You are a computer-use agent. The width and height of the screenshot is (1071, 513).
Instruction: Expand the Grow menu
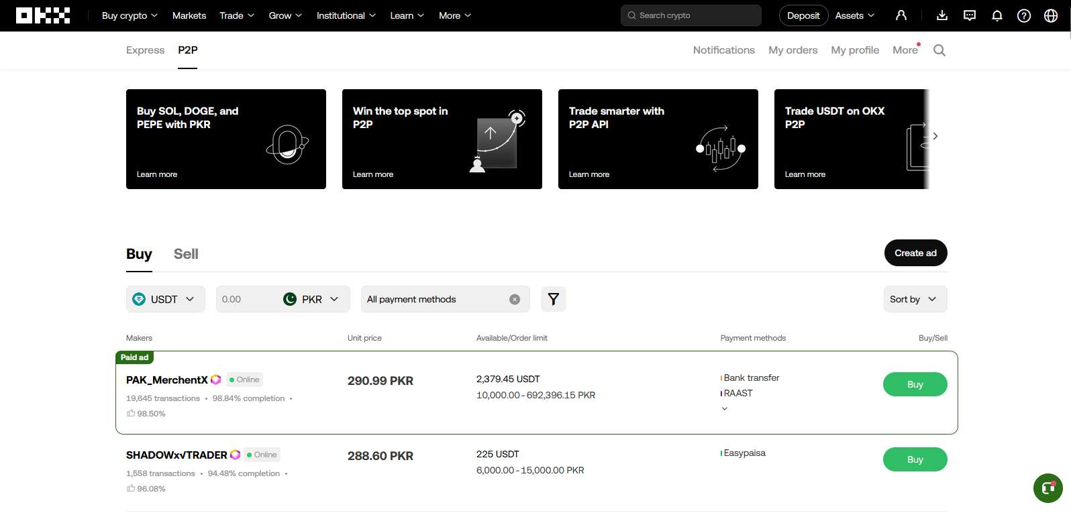[x=285, y=15]
